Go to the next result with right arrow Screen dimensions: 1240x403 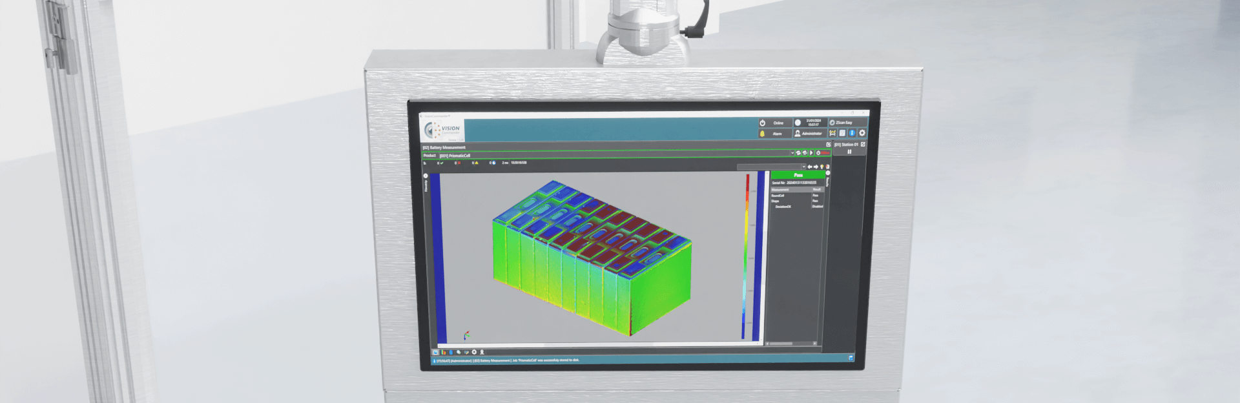pyautogui.click(x=816, y=167)
